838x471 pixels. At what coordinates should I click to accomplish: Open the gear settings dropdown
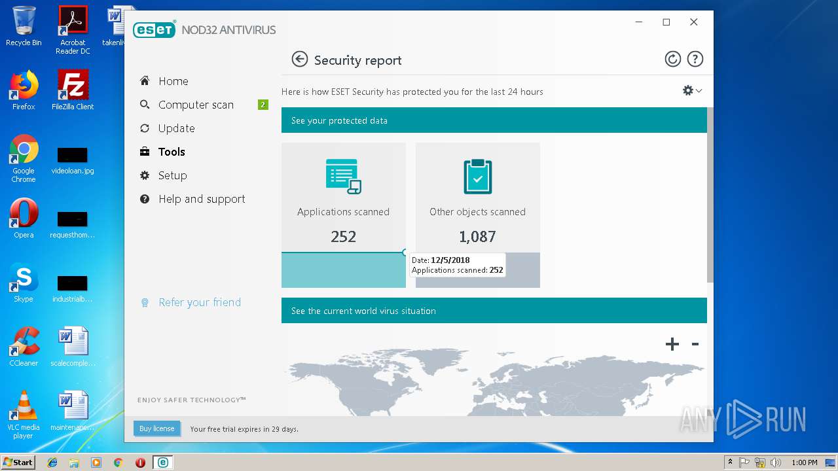coord(692,91)
